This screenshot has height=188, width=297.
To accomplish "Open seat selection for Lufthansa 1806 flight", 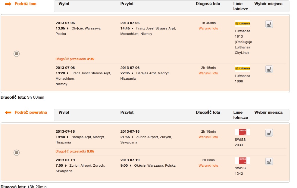I will point(269,69).
